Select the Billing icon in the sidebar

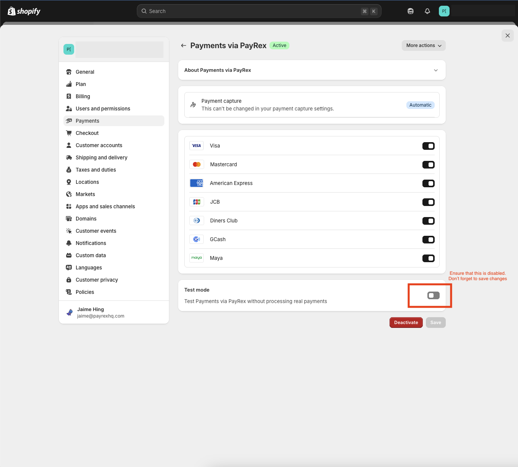[x=69, y=96]
